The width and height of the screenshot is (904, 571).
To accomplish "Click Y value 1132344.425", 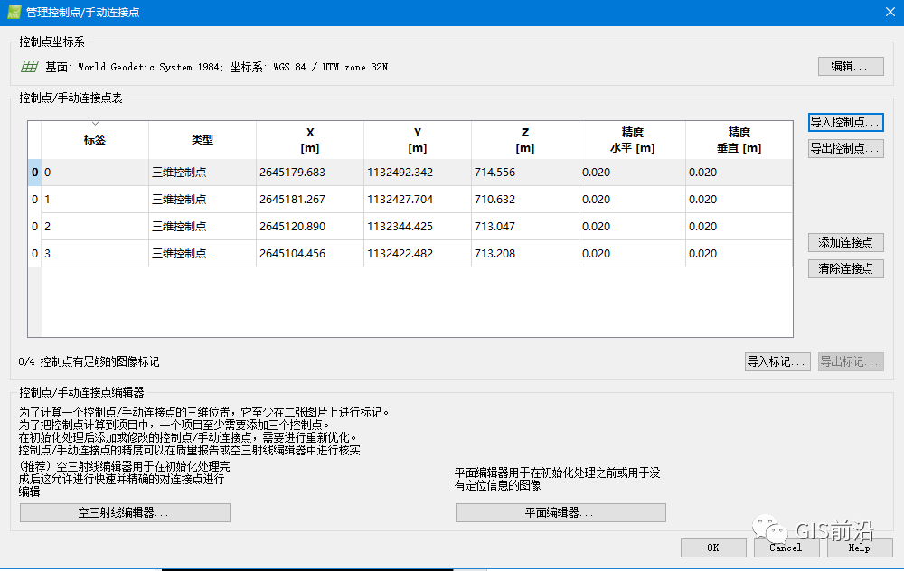I will 418,227.
